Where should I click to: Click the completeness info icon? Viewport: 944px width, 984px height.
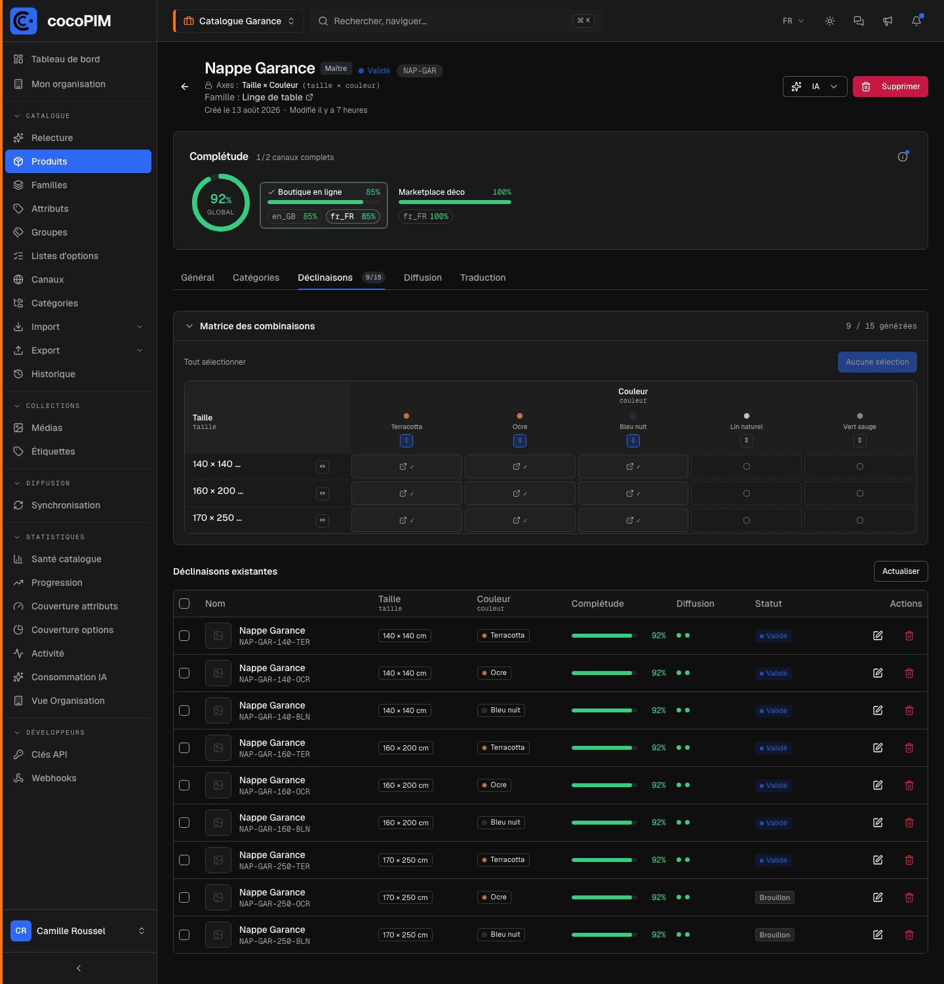click(x=903, y=157)
